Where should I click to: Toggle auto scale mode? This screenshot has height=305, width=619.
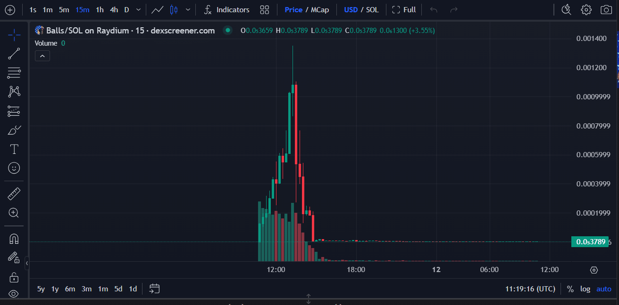[604, 289]
